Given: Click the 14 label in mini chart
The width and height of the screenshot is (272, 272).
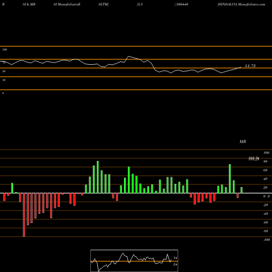Looking at the screenshot, I should point(175,258).
